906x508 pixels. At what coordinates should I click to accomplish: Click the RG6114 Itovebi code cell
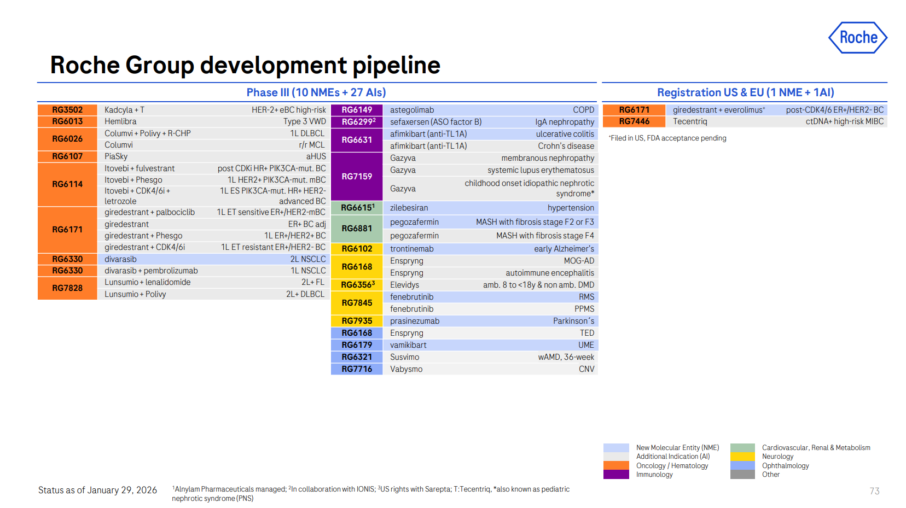point(67,184)
